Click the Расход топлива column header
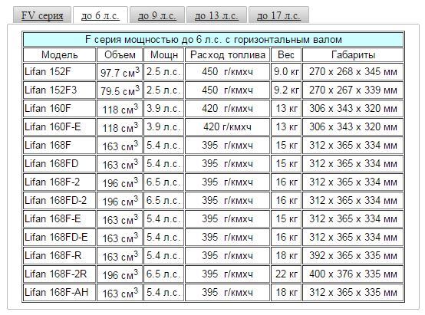Image resolution: width=425 pixels, height=315 pixels. click(x=227, y=55)
